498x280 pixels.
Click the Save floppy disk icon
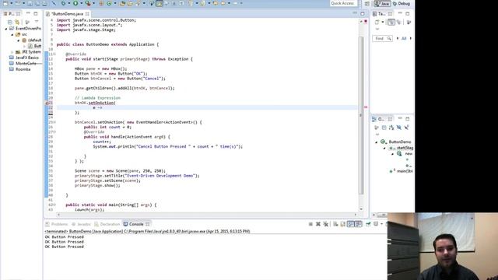point(30,3)
